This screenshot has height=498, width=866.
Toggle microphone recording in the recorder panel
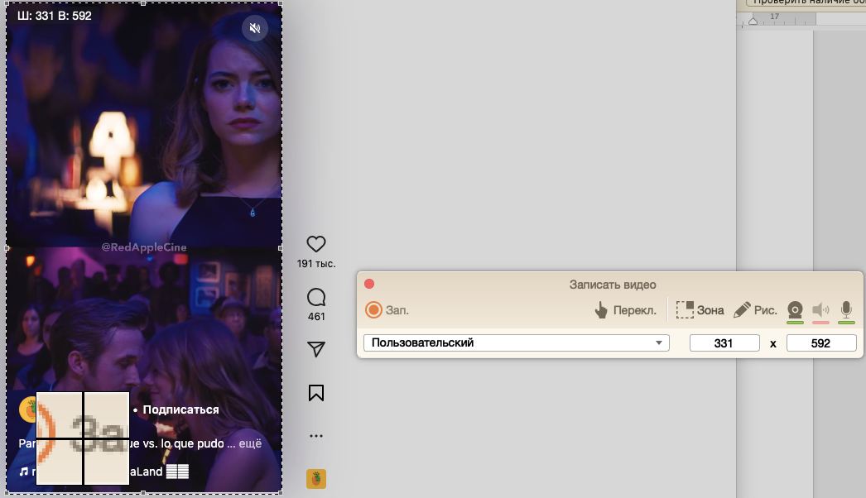click(846, 310)
